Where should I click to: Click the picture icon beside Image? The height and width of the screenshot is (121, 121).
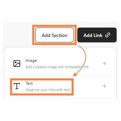[17, 64]
